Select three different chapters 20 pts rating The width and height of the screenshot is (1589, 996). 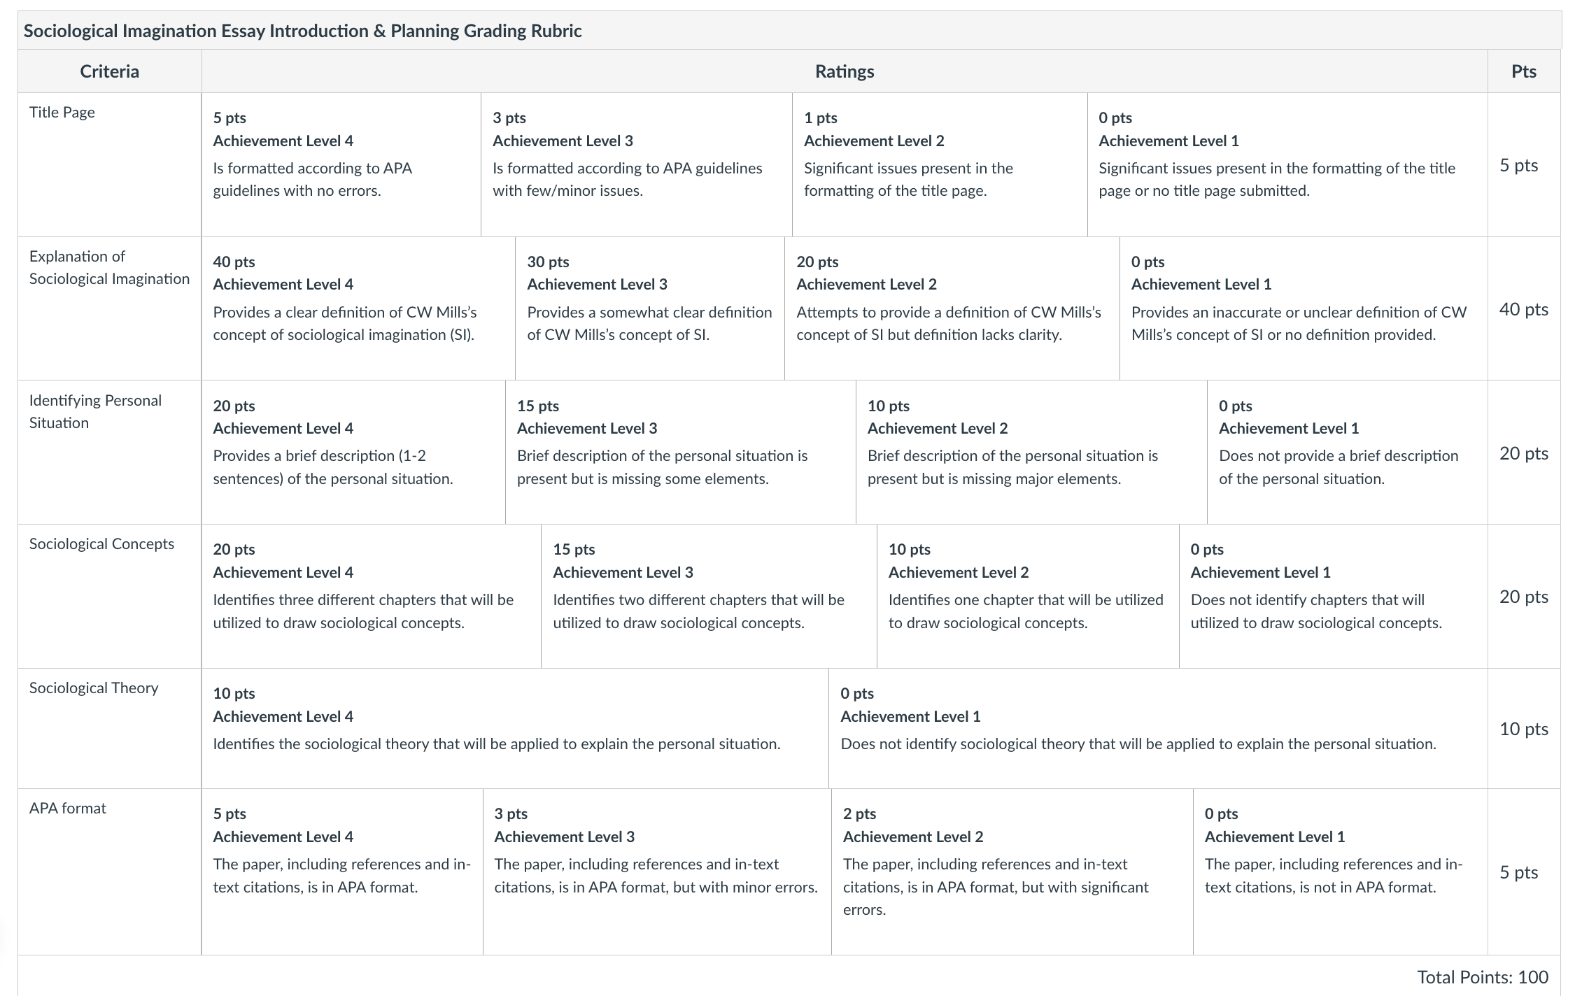click(x=372, y=597)
